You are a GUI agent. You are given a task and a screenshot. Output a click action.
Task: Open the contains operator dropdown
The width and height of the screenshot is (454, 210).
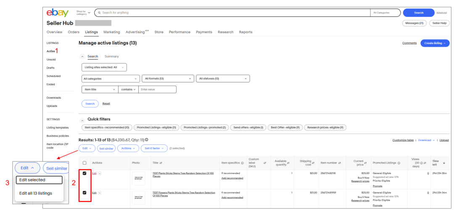click(128, 89)
